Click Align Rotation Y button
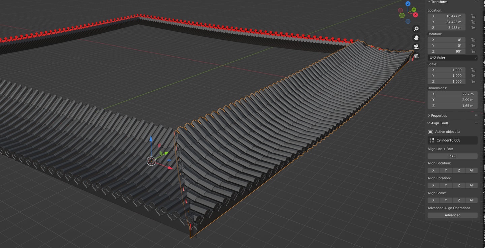485x248 pixels. [446, 185]
